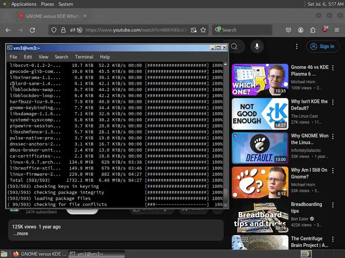This screenshot has width=345, height=258.
Task: Open the uBlock extension badge icon
Action: (325, 30)
